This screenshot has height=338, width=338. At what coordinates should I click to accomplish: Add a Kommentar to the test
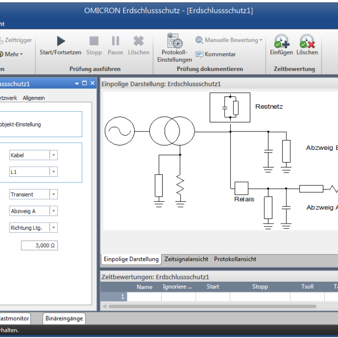point(216,54)
